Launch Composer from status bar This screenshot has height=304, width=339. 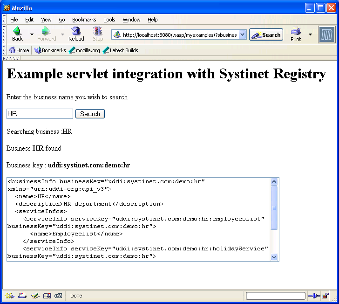pos(35,296)
